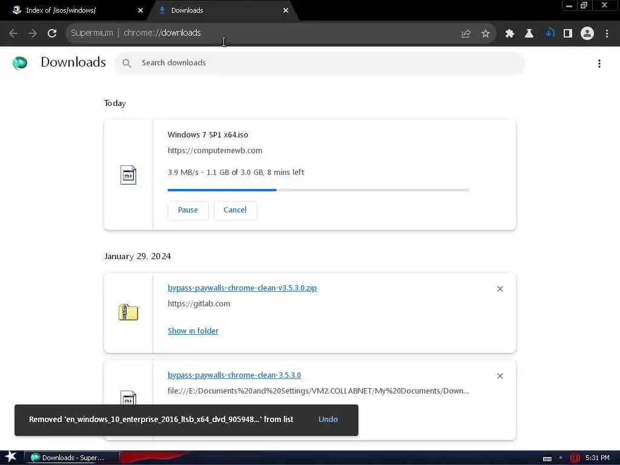
Task: Click the Supermium logo beside the Downloads title
Action: point(20,63)
